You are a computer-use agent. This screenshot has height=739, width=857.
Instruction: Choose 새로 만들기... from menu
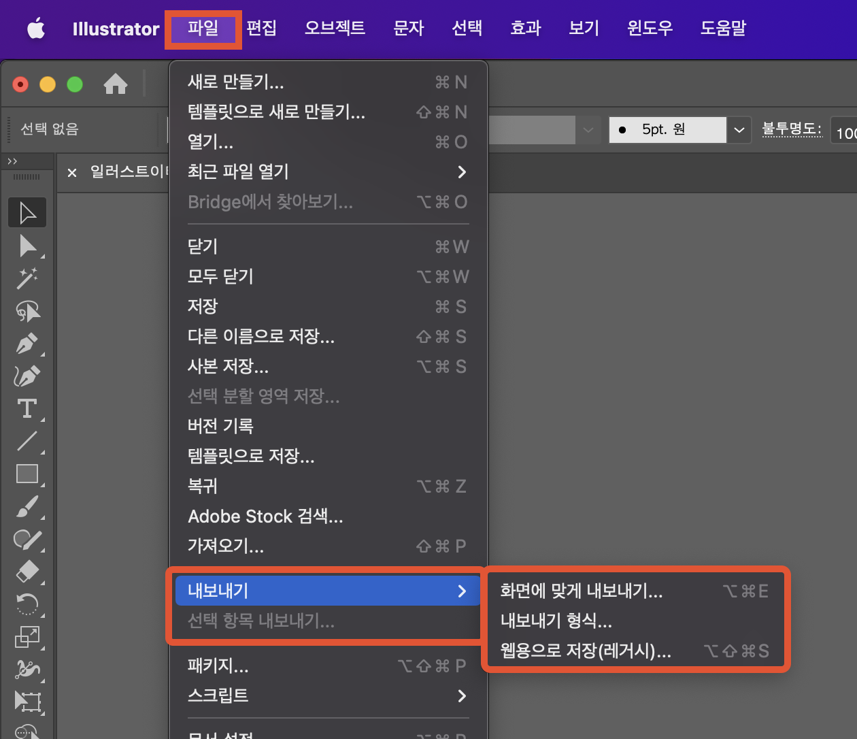pos(328,82)
